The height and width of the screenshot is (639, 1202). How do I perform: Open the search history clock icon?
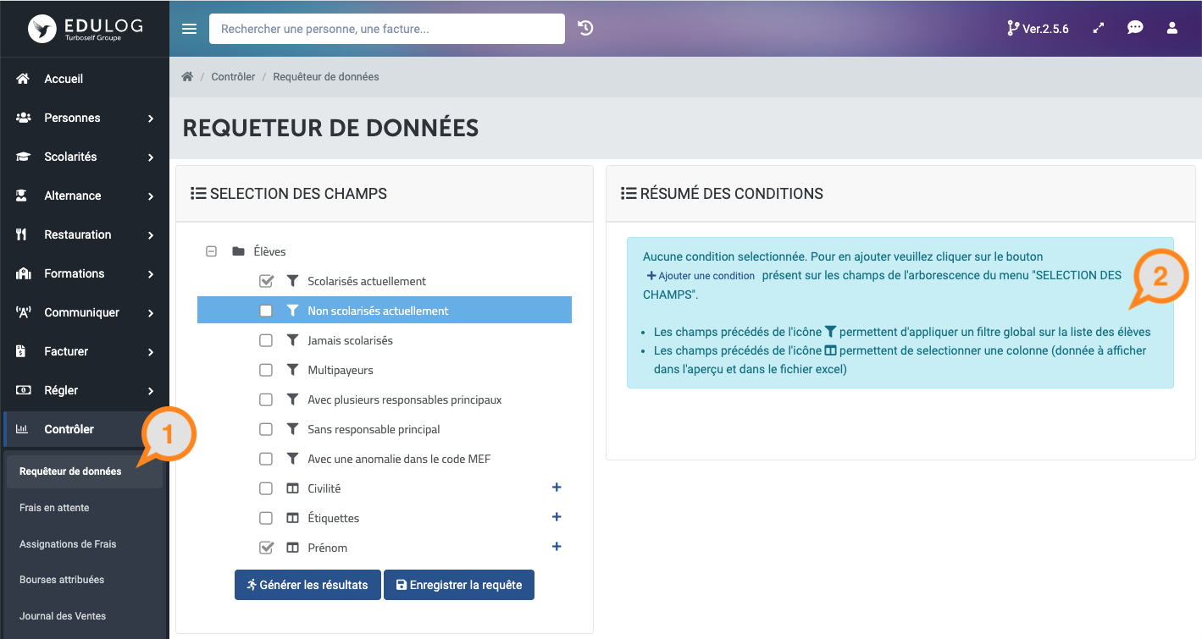(x=585, y=28)
